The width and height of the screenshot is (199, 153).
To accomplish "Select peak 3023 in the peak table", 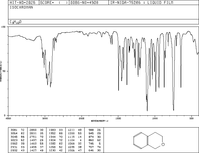I will click(x=14, y=140).
